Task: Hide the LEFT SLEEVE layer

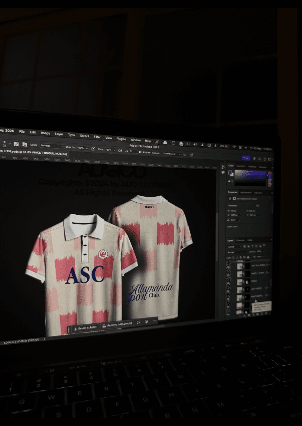Action: [x=228, y=291]
